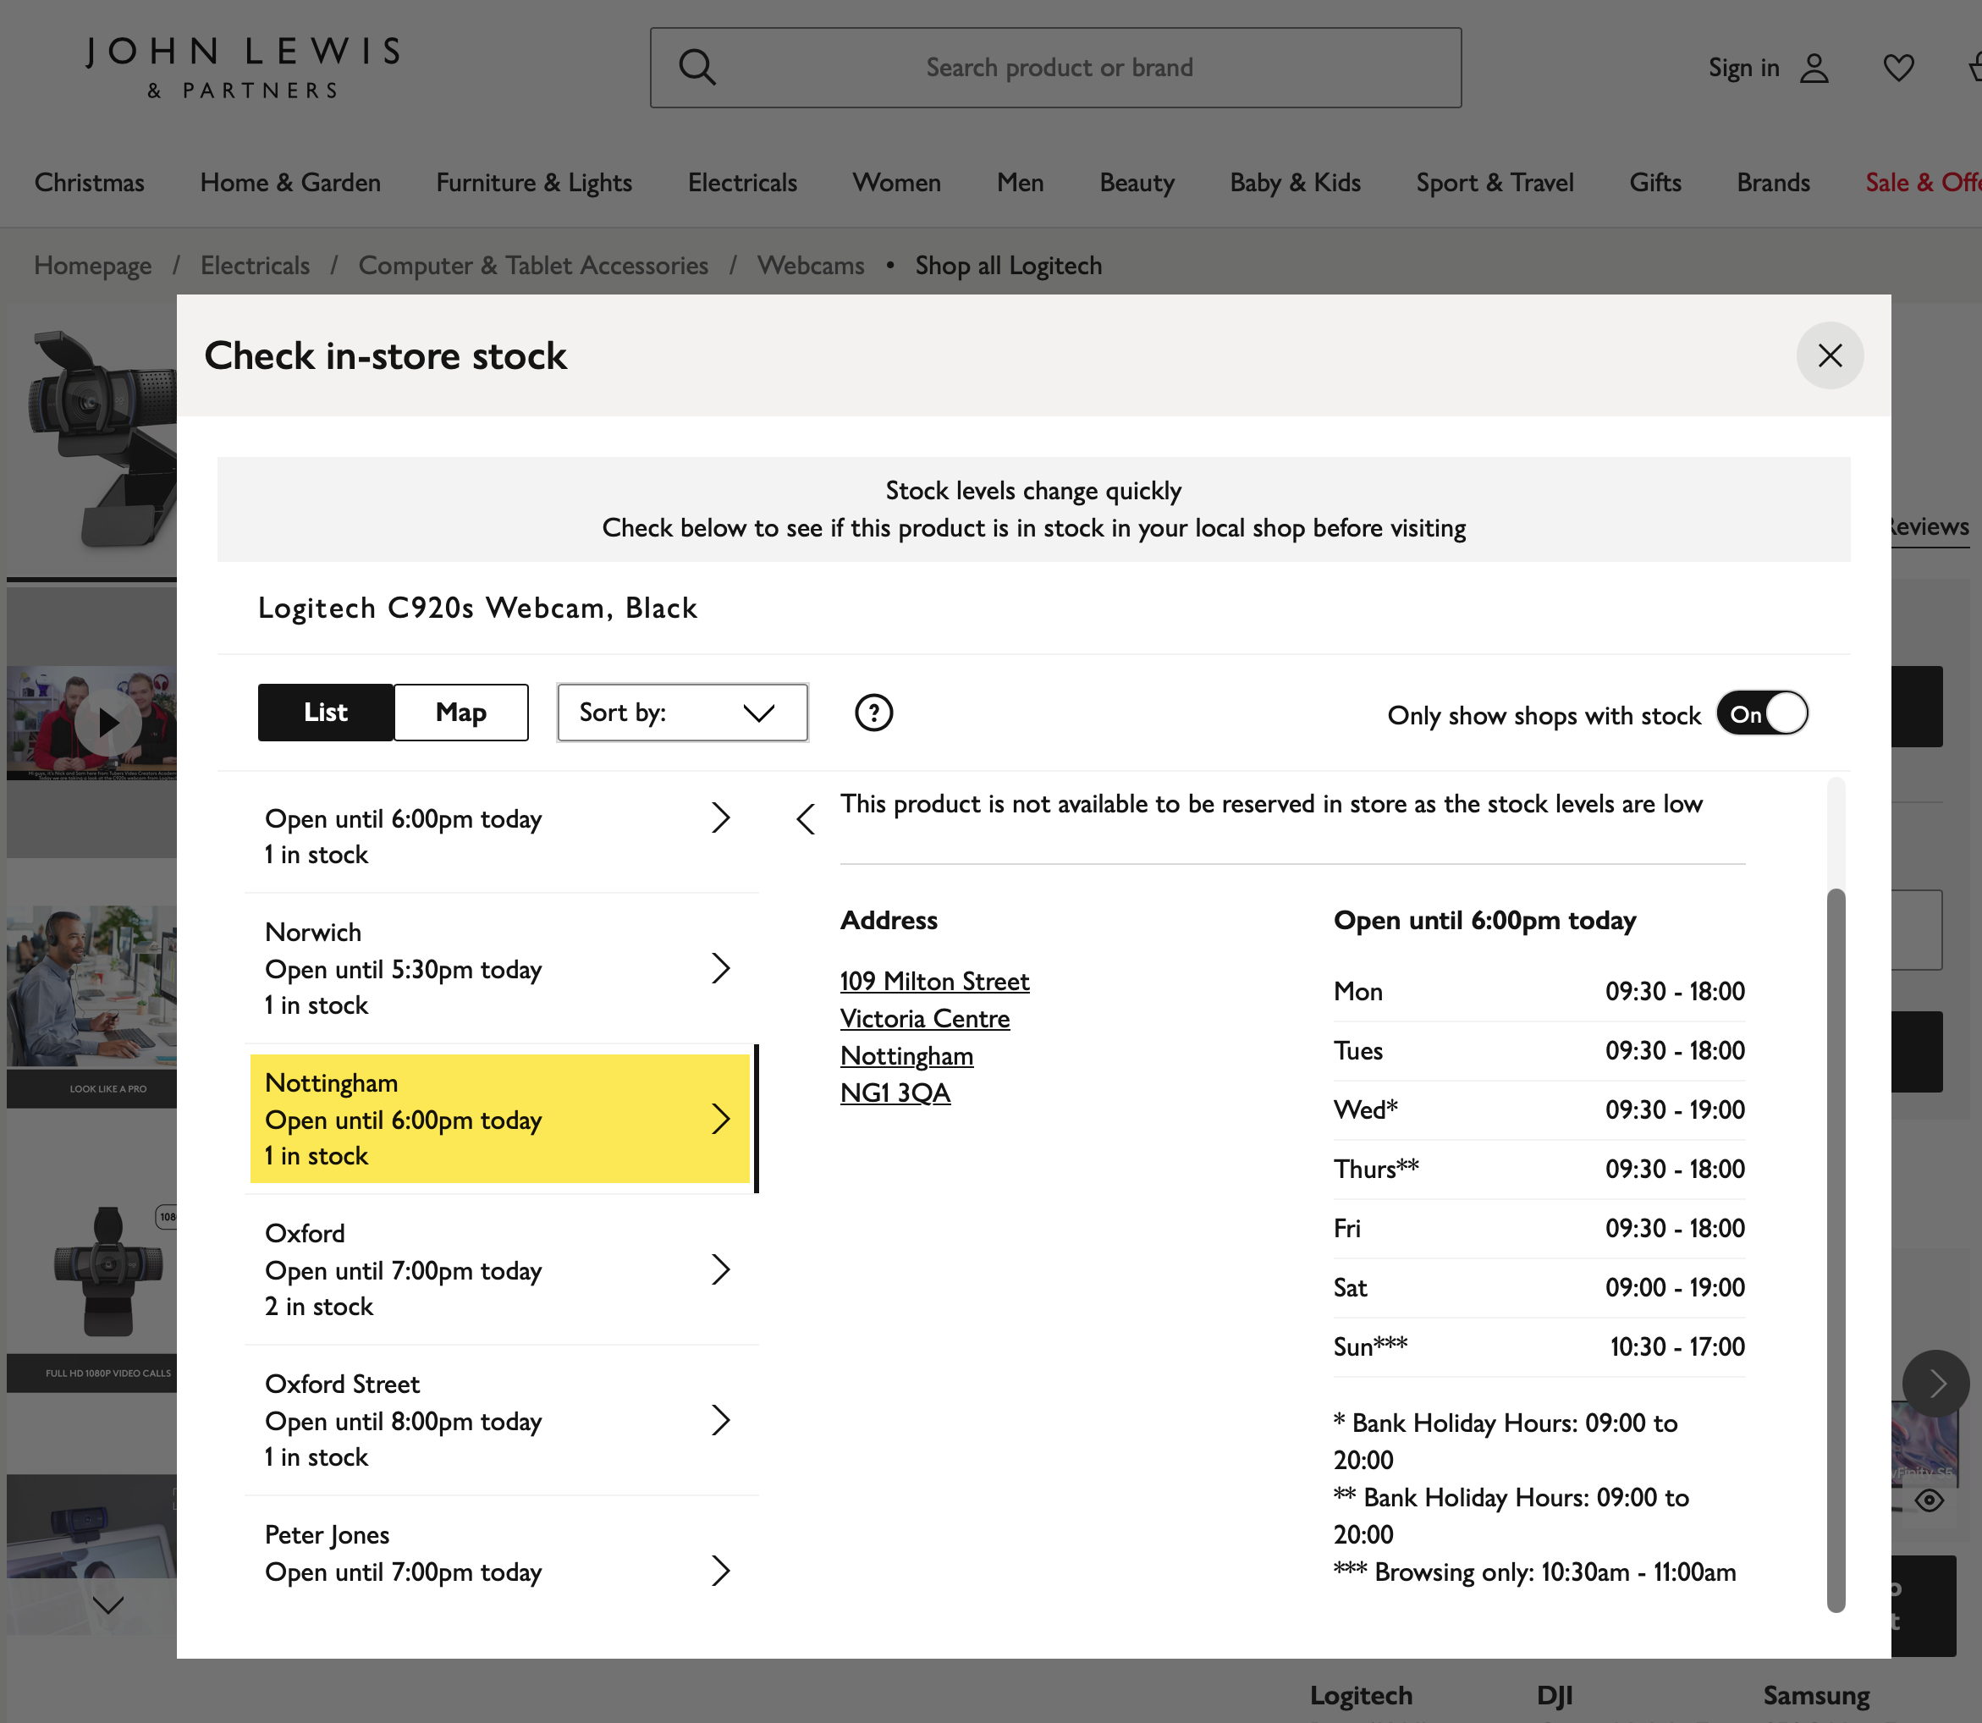Click the question mark help icon
Image resolution: width=1982 pixels, height=1723 pixels.
point(873,713)
